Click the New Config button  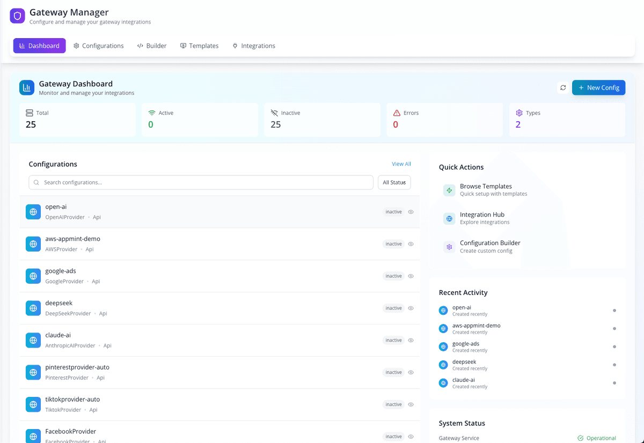(598, 87)
